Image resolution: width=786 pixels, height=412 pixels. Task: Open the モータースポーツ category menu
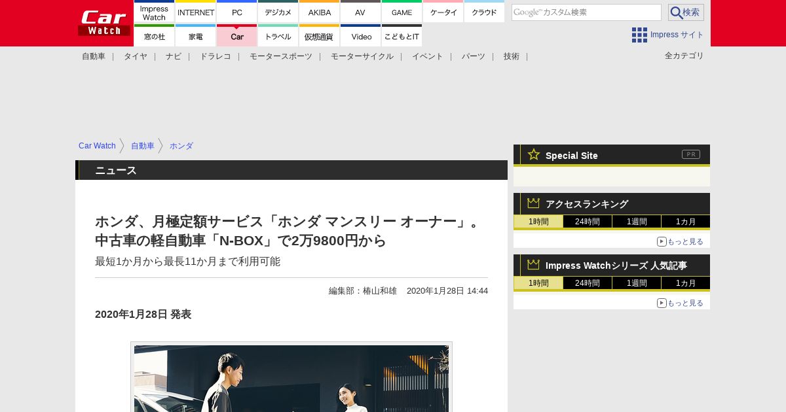281,56
